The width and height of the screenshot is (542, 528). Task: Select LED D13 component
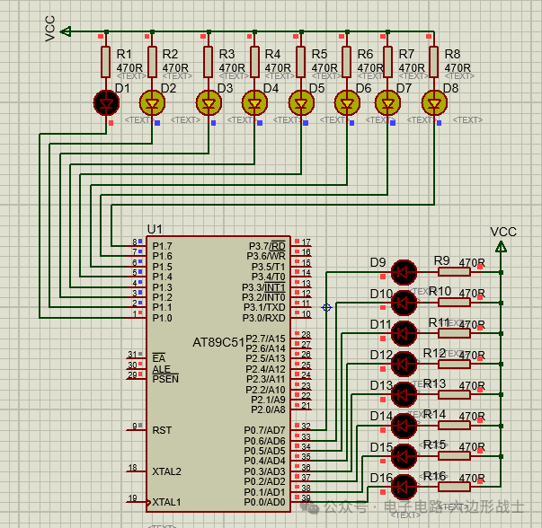coord(404,394)
